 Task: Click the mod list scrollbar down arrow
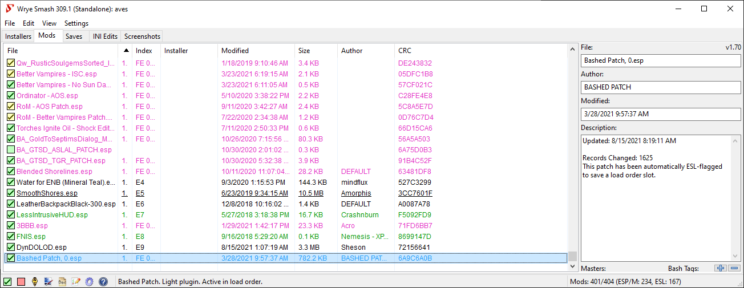click(x=572, y=266)
